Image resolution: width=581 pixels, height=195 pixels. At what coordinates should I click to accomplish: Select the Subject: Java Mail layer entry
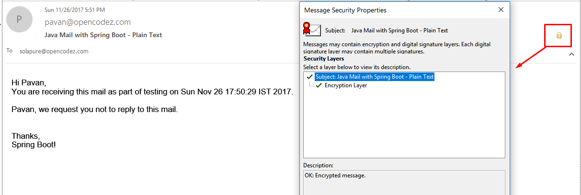[x=375, y=77]
